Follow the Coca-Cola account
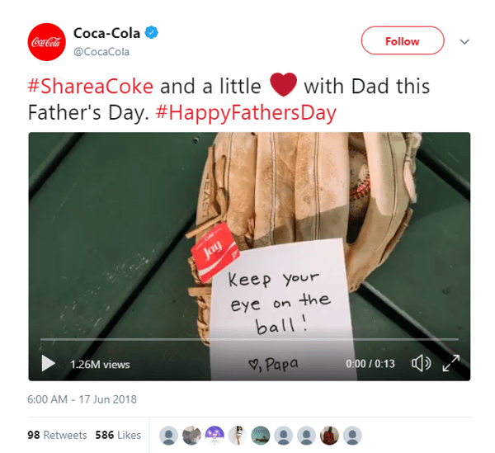This screenshot has height=453, width=495. coord(403,40)
